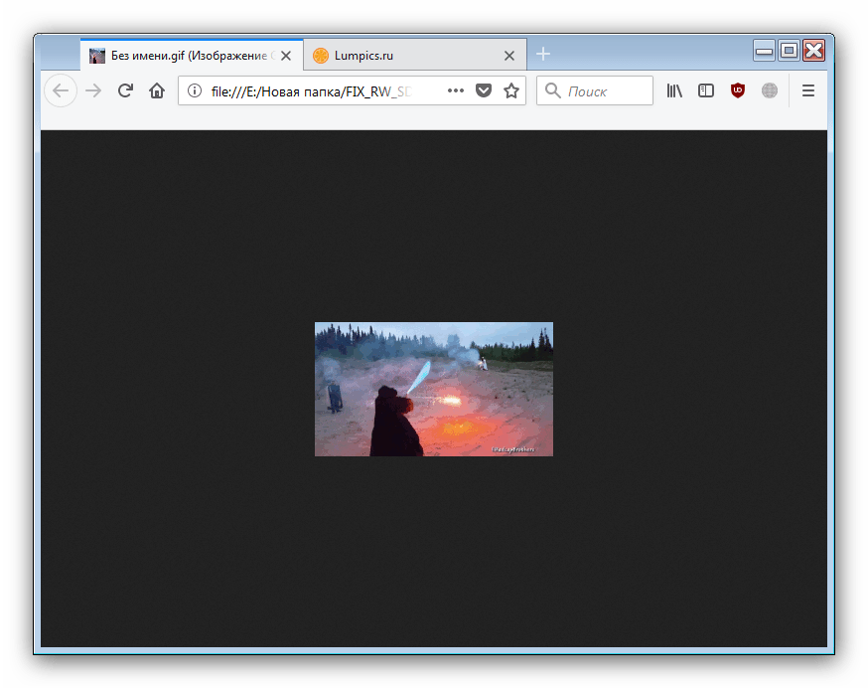Close the Lumpics.ru tab
The height and width of the screenshot is (688, 868).
(509, 56)
